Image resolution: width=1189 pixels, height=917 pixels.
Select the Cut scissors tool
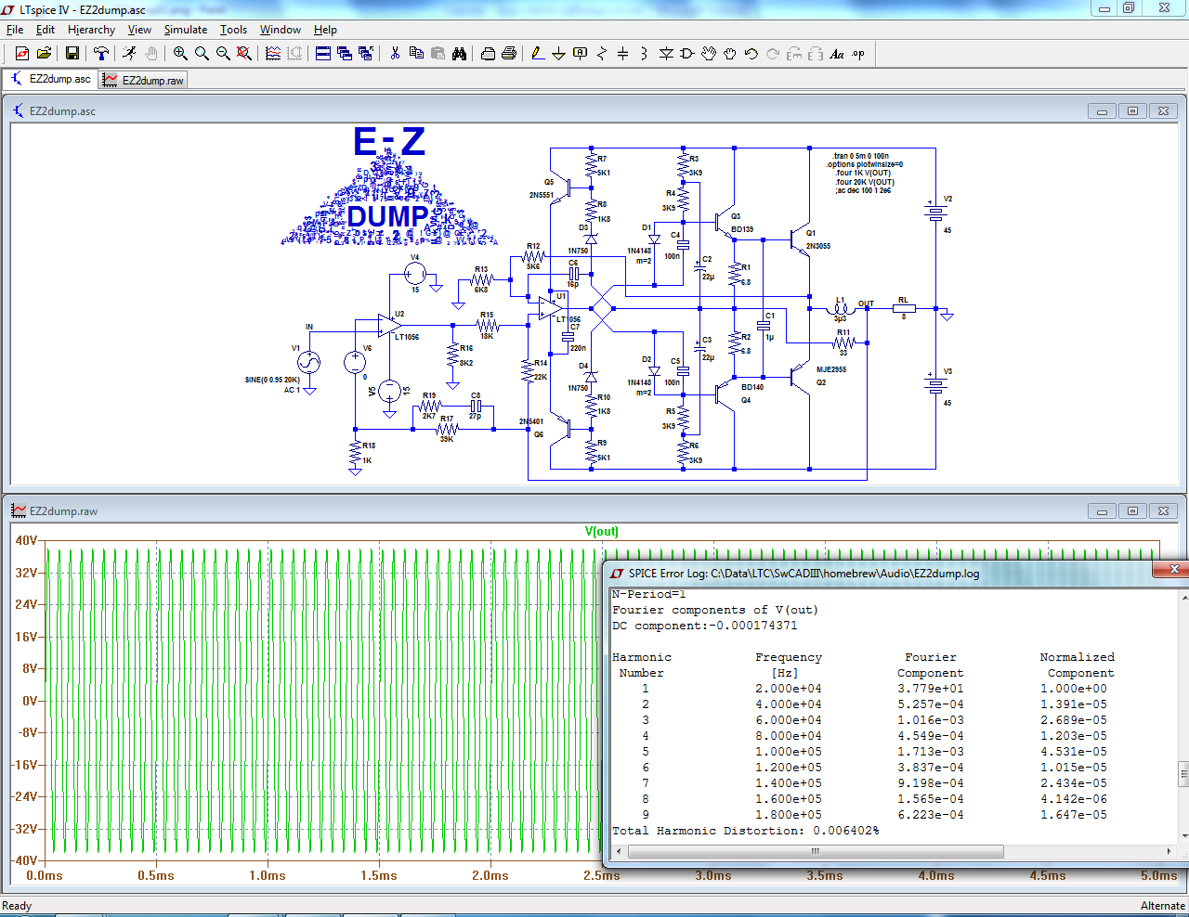click(395, 54)
